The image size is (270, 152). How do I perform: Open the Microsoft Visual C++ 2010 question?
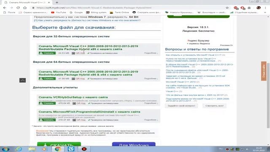pyautogui.click(x=183, y=82)
